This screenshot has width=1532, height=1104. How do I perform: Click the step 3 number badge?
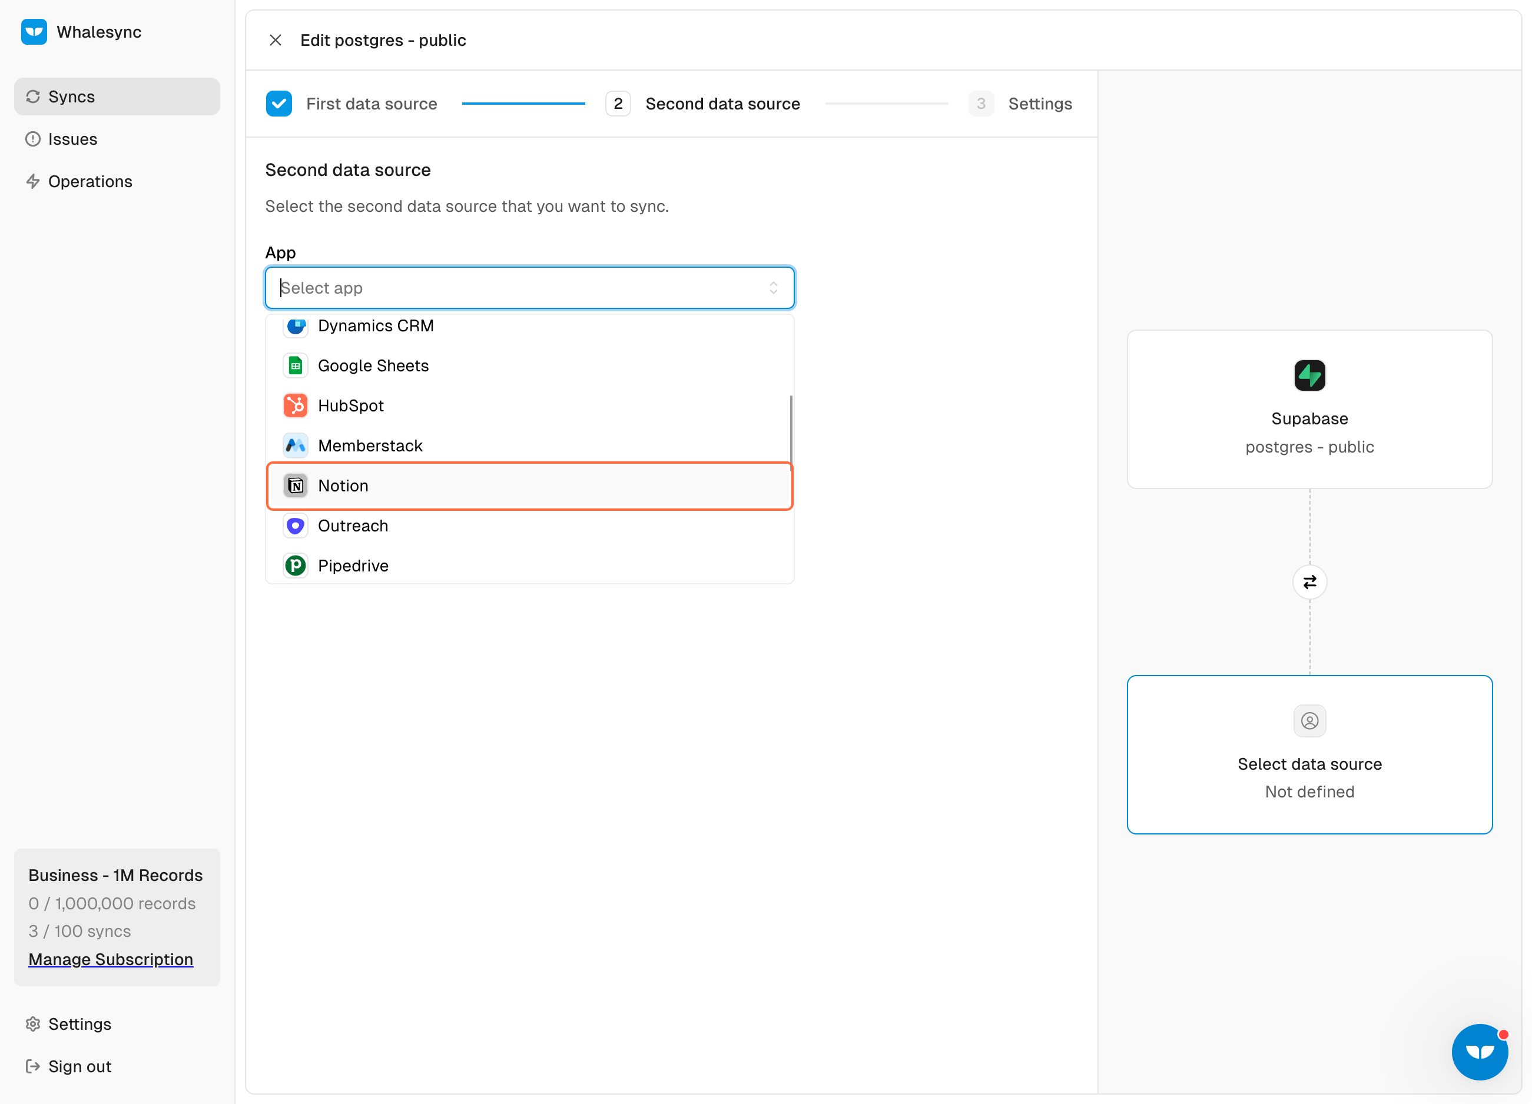point(981,104)
